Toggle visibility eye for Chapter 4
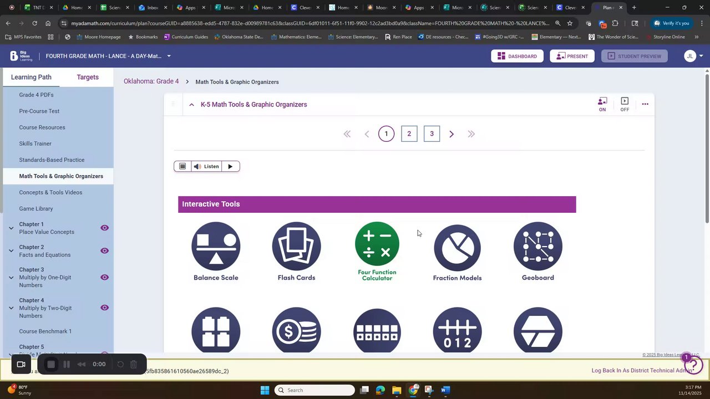This screenshot has height=399, width=710. click(104, 308)
